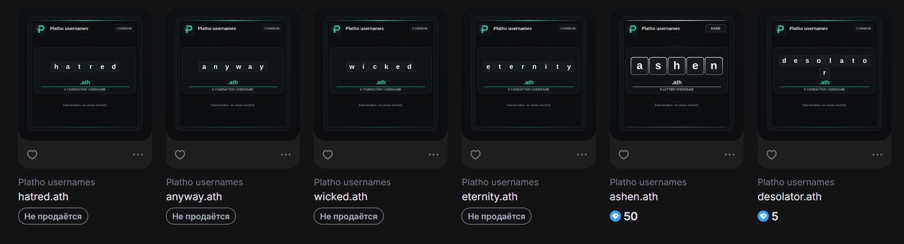
Task: Open the eternity.ath card preview image
Action: (x=529, y=74)
